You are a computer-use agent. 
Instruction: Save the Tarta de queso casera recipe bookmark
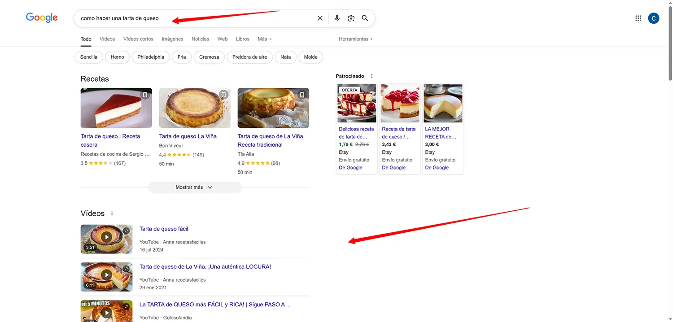(x=145, y=95)
